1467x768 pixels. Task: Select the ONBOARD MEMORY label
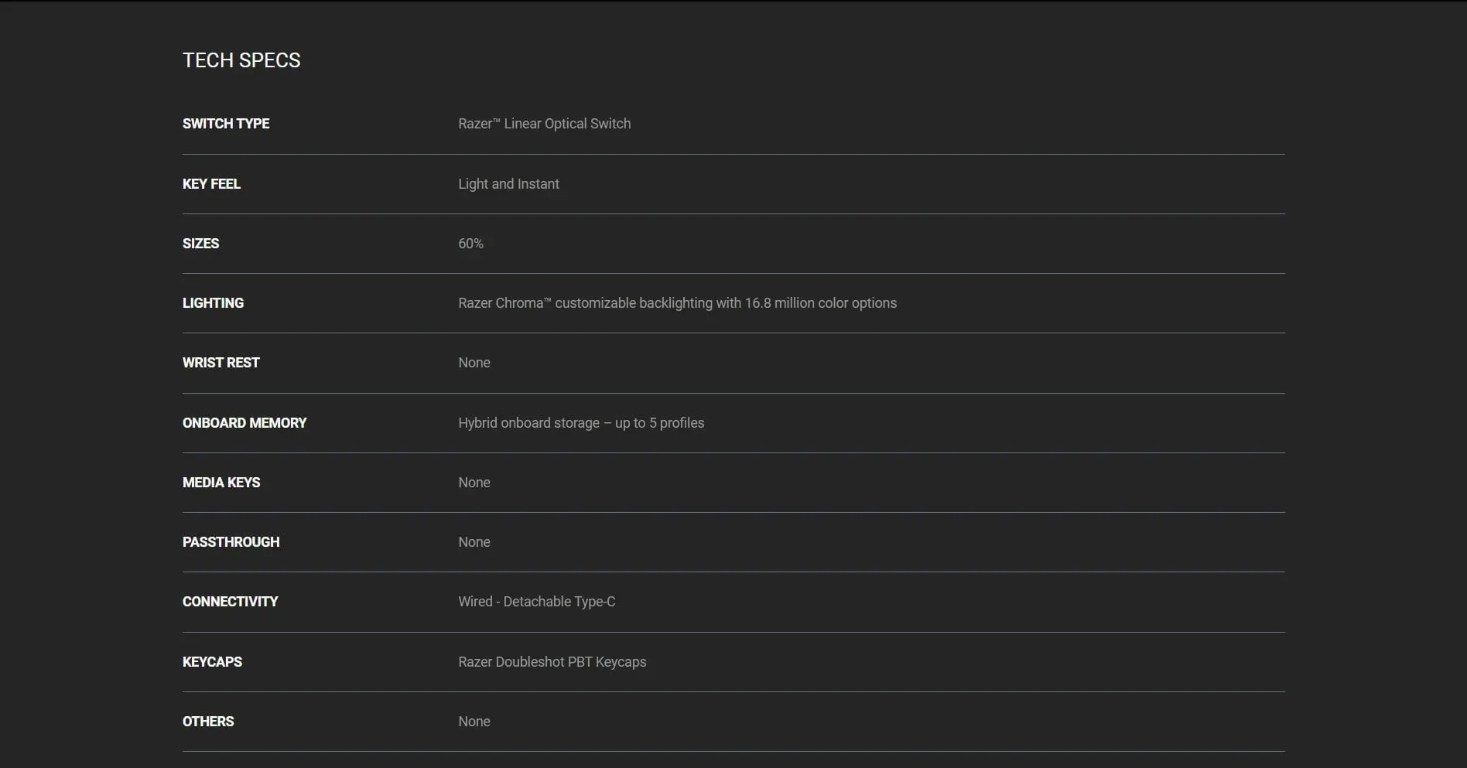click(244, 423)
